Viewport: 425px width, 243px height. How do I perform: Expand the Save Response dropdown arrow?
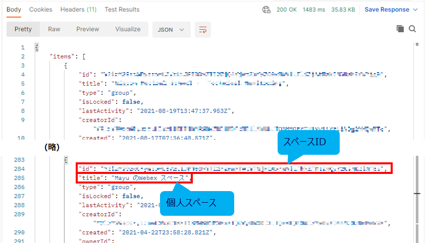[415, 10]
